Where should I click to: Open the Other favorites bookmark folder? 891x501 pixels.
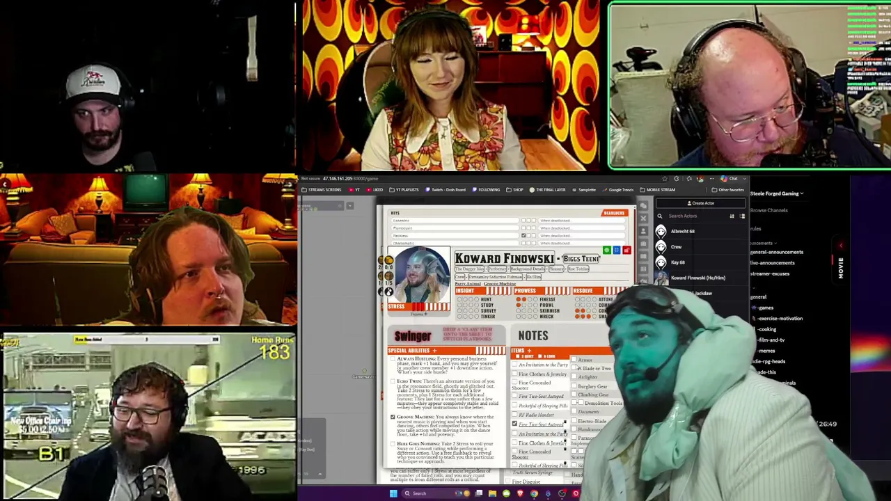point(728,190)
